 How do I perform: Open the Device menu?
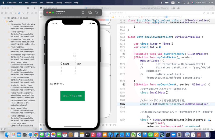pos(34,3)
